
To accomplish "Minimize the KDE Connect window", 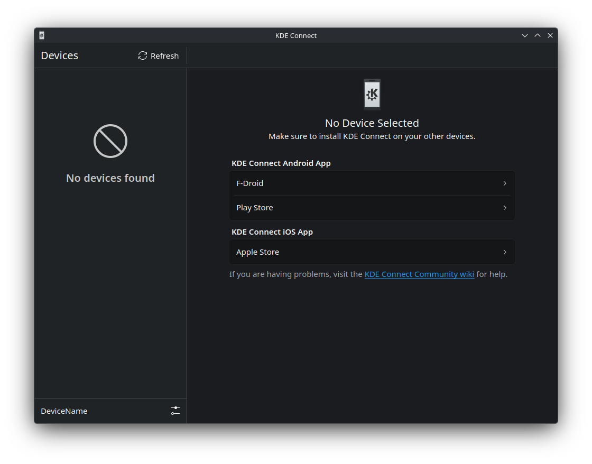I will [x=525, y=35].
